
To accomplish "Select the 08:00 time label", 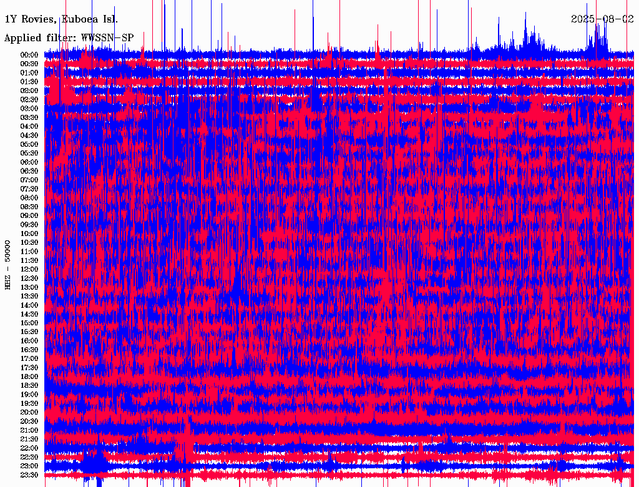I will (29, 198).
